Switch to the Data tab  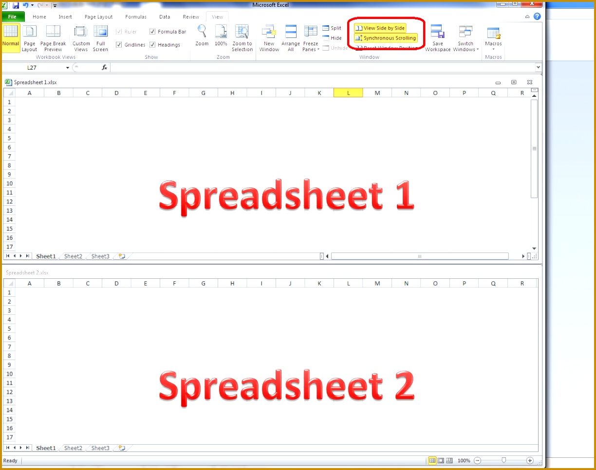click(x=165, y=17)
